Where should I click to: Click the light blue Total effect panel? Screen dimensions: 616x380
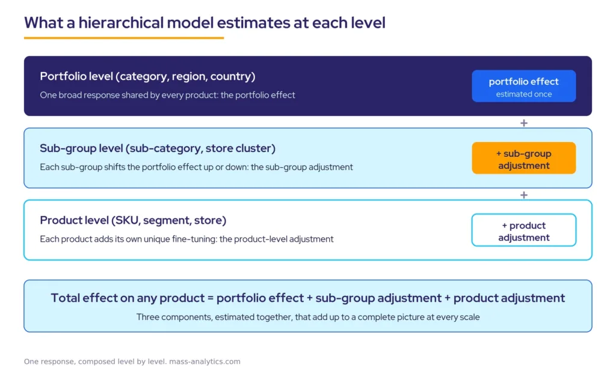click(x=307, y=306)
